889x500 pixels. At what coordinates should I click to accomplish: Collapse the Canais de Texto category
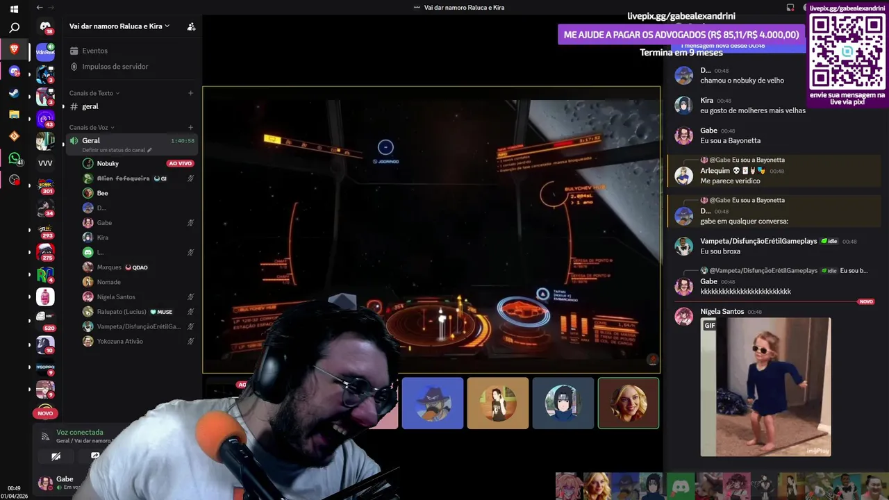point(94,93)
